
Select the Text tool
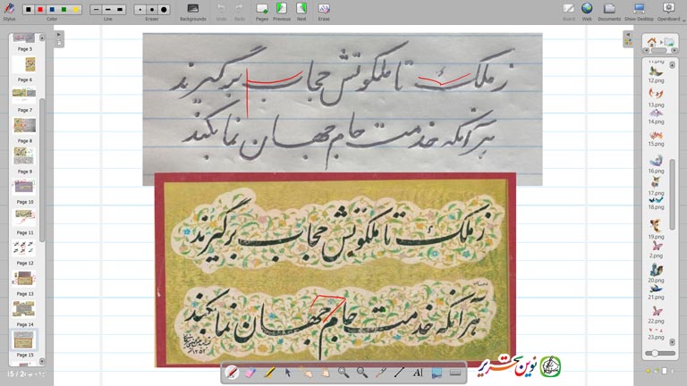pos(418,372)
